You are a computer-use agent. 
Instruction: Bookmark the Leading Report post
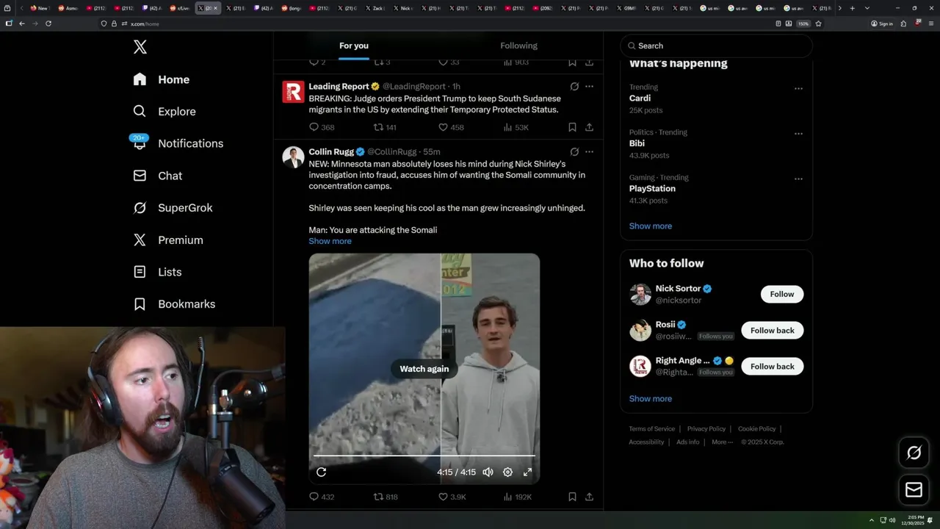(572, 127)
